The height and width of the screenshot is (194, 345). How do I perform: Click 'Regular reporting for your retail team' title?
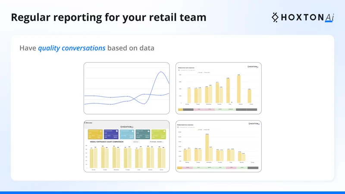109,17
